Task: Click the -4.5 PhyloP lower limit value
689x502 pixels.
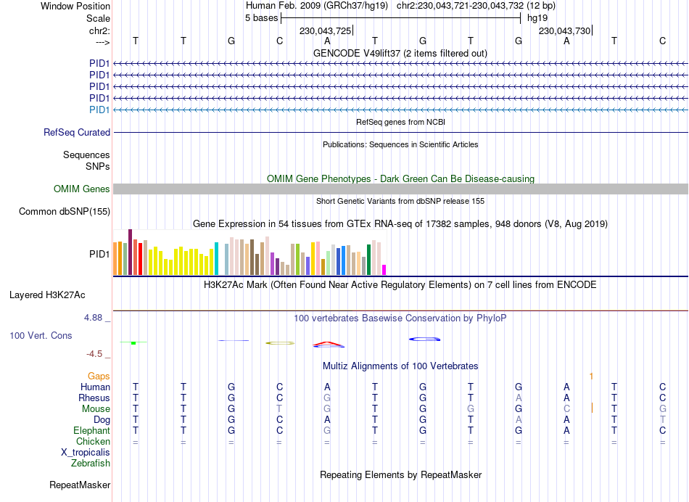Action: [94, 354]
